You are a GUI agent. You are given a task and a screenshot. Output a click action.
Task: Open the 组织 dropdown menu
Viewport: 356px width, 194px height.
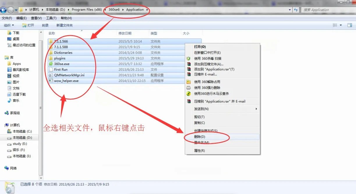click(9, 25)
